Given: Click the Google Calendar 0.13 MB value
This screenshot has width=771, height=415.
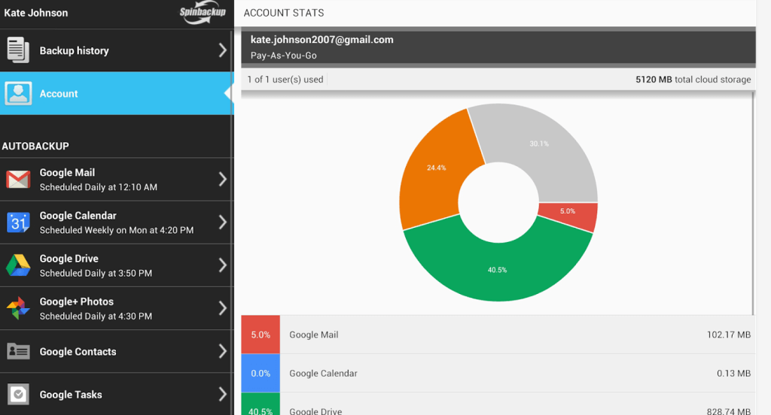Looking at the screenshot, I should click(733, 373).
